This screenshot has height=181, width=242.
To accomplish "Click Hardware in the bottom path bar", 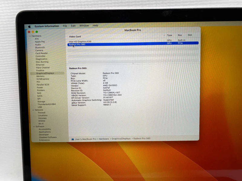I will pyautogui.click(x=104, y=139).
